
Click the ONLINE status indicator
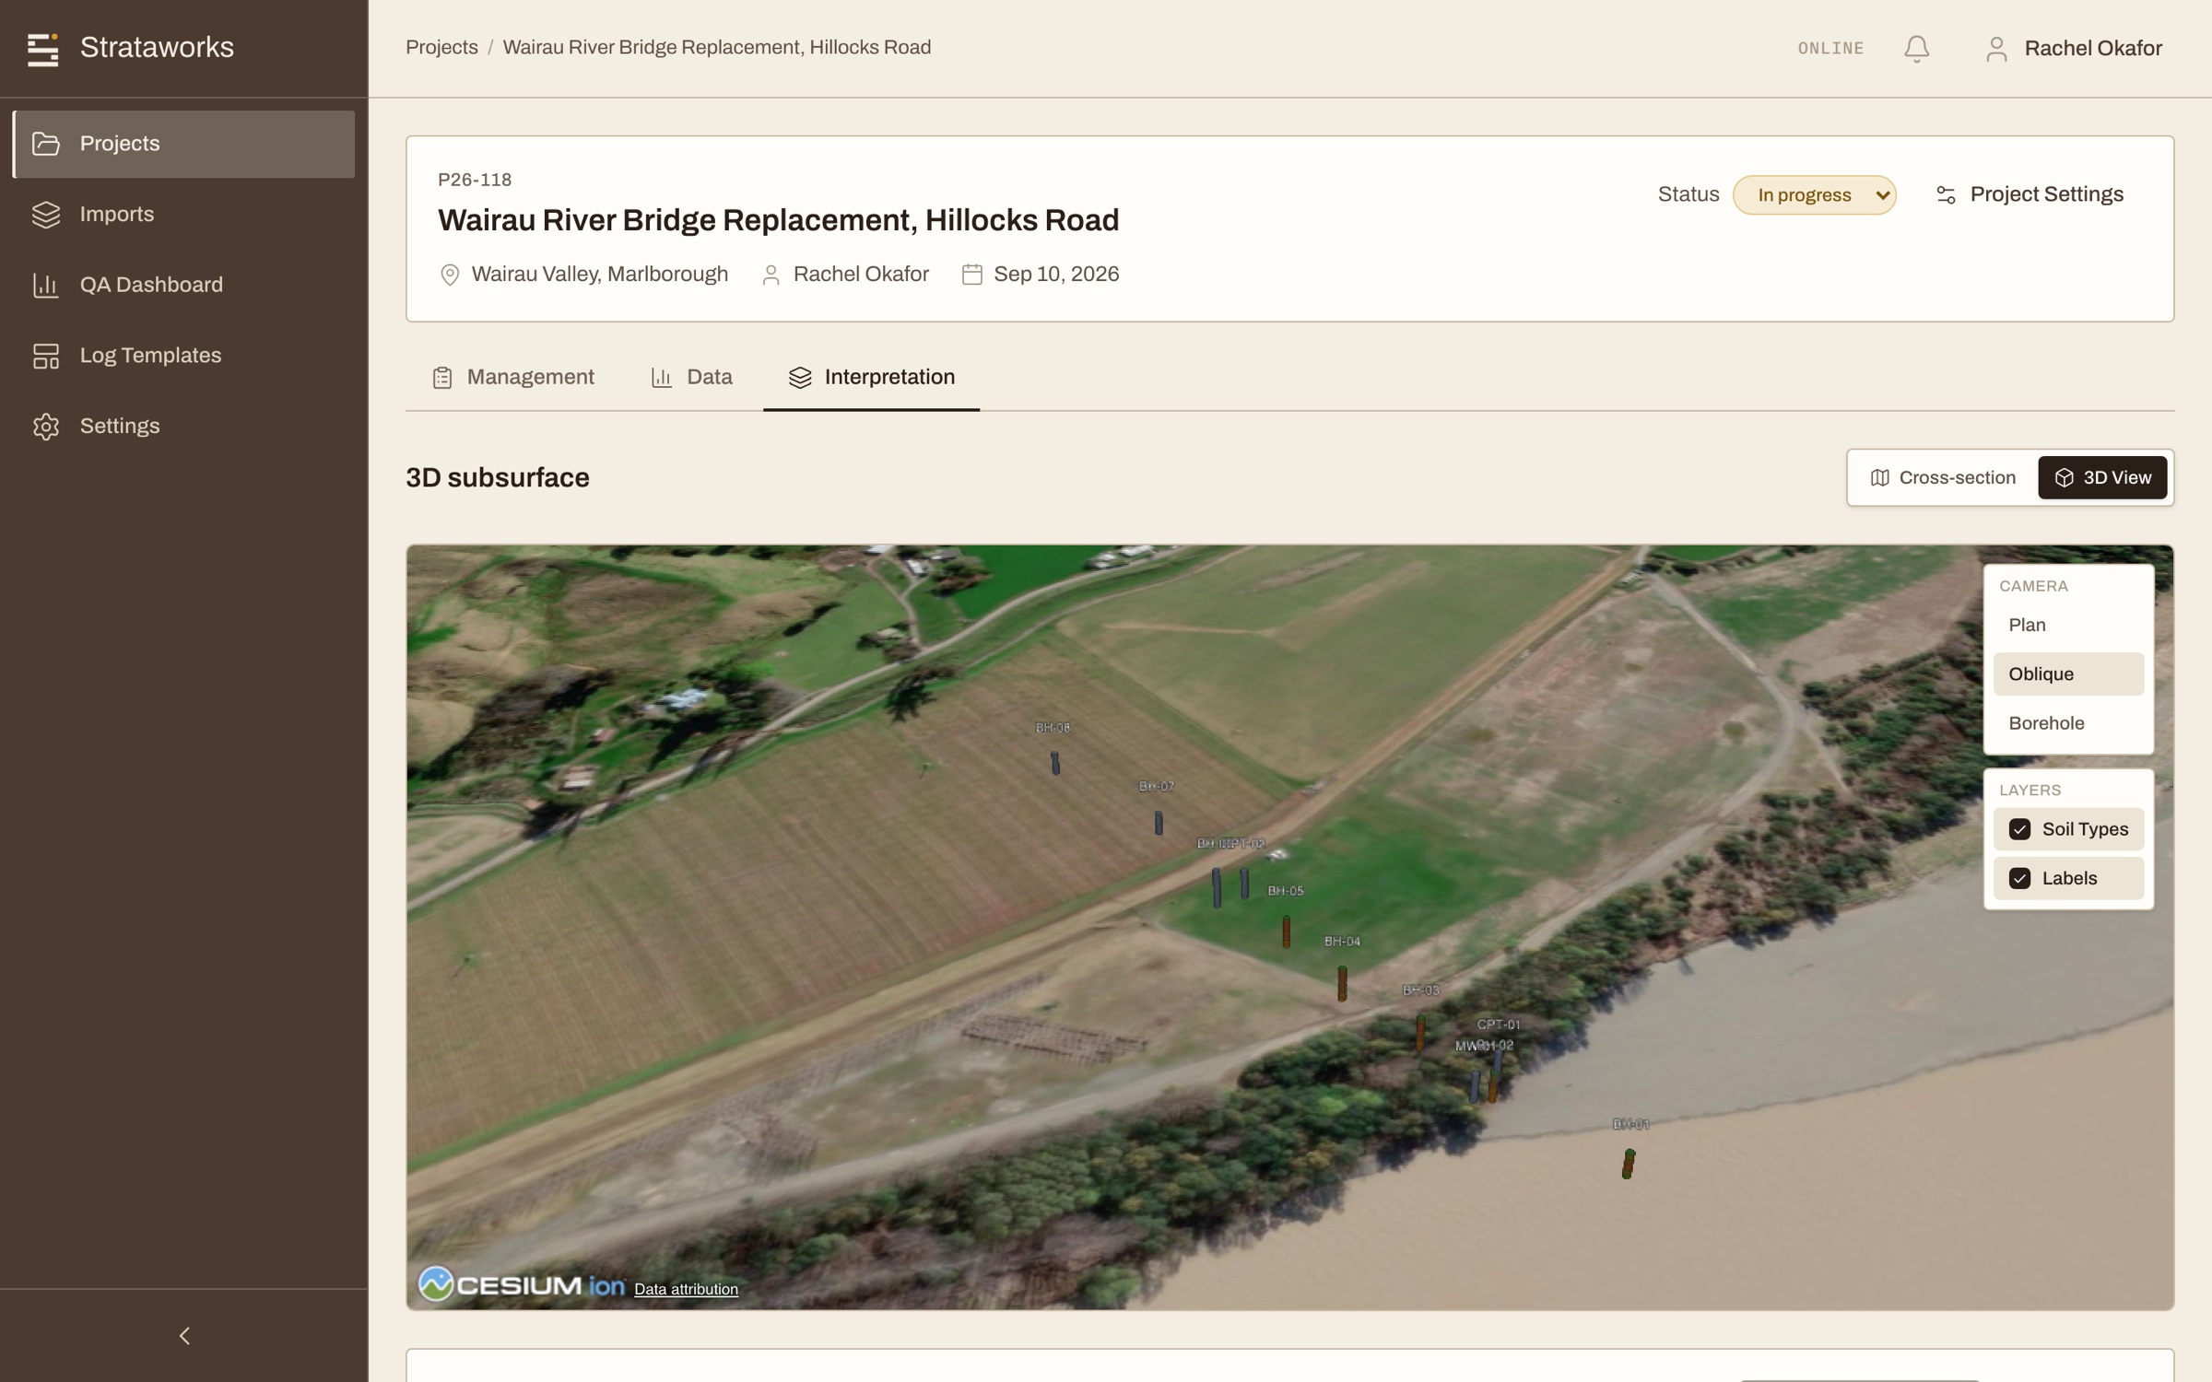click(1830, 48)
